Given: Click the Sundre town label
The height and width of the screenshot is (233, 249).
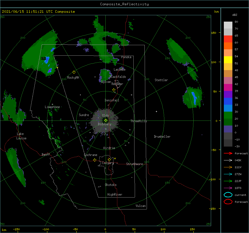Looking at the screenshot, I should (x=84, y=115).
